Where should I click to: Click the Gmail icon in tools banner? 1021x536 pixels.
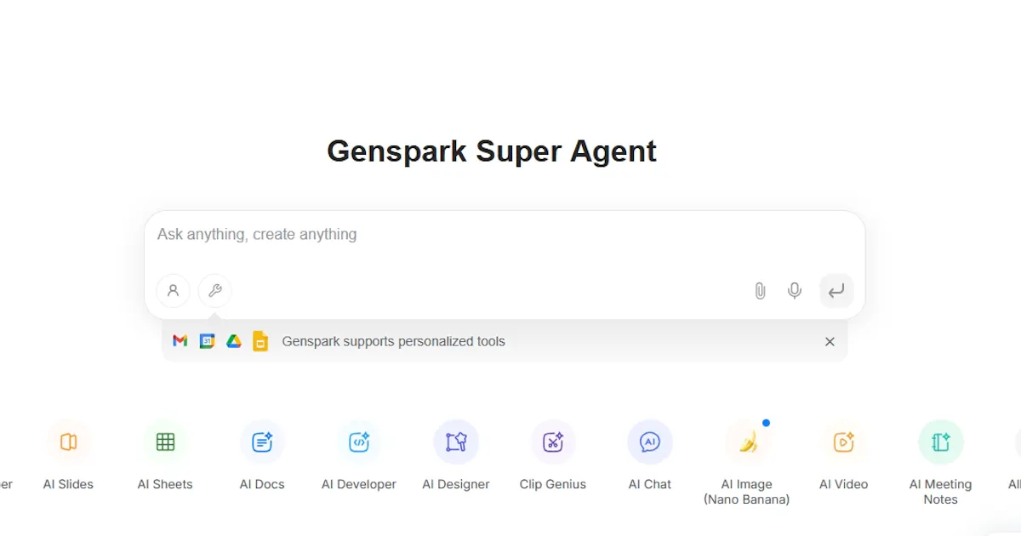click(180, 341)
